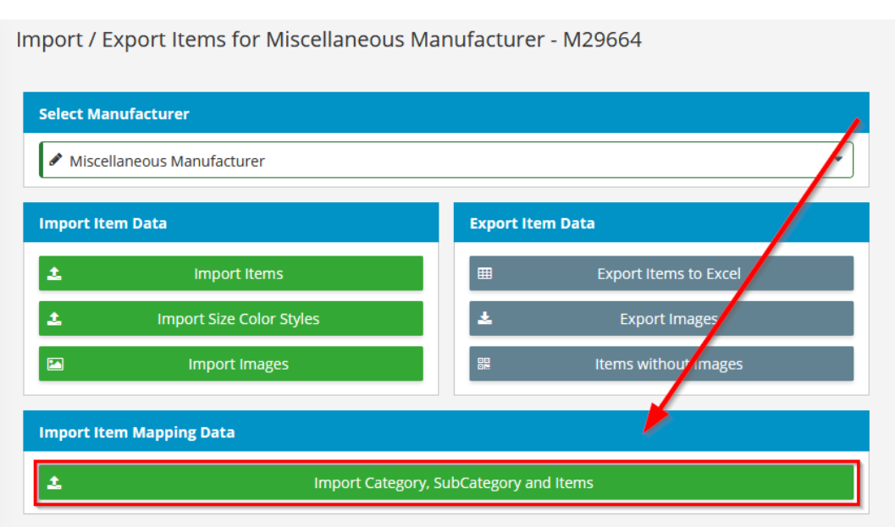
Task: Choose Export Items to Excel
Action: 661,274
